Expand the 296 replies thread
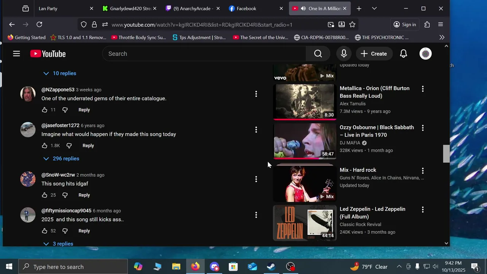This screenshot has width=487, height=274. [61, 158]
